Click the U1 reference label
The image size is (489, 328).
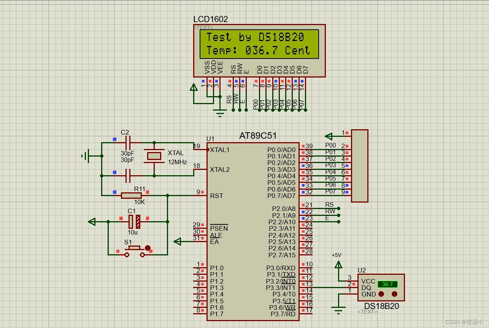[x=210, y=139]
